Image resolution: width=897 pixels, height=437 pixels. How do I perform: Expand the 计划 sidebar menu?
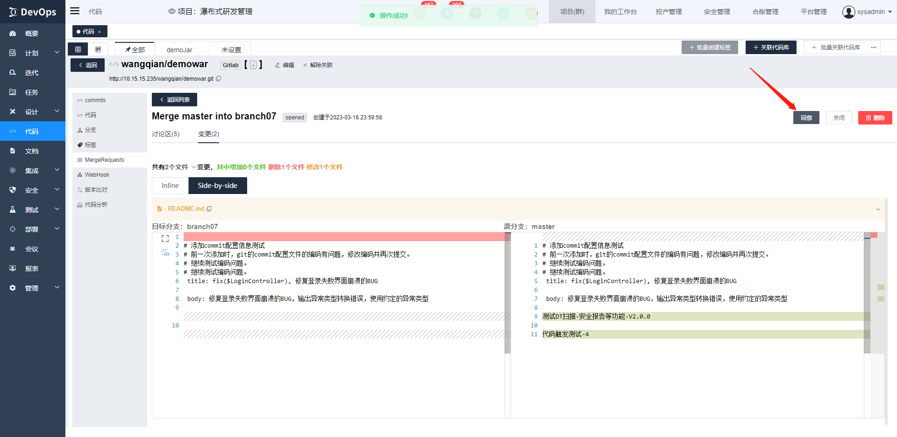coord(57,53)
